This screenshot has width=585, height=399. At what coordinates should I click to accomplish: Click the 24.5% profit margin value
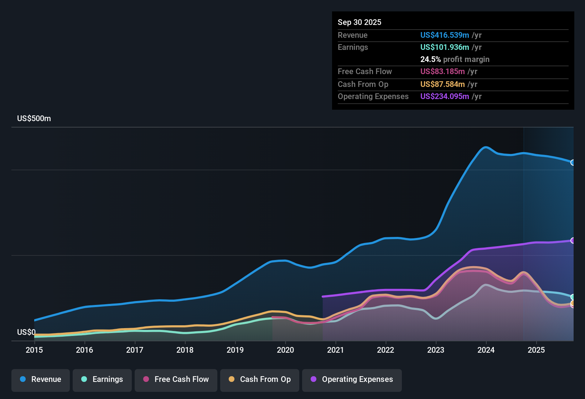point(430,59)
